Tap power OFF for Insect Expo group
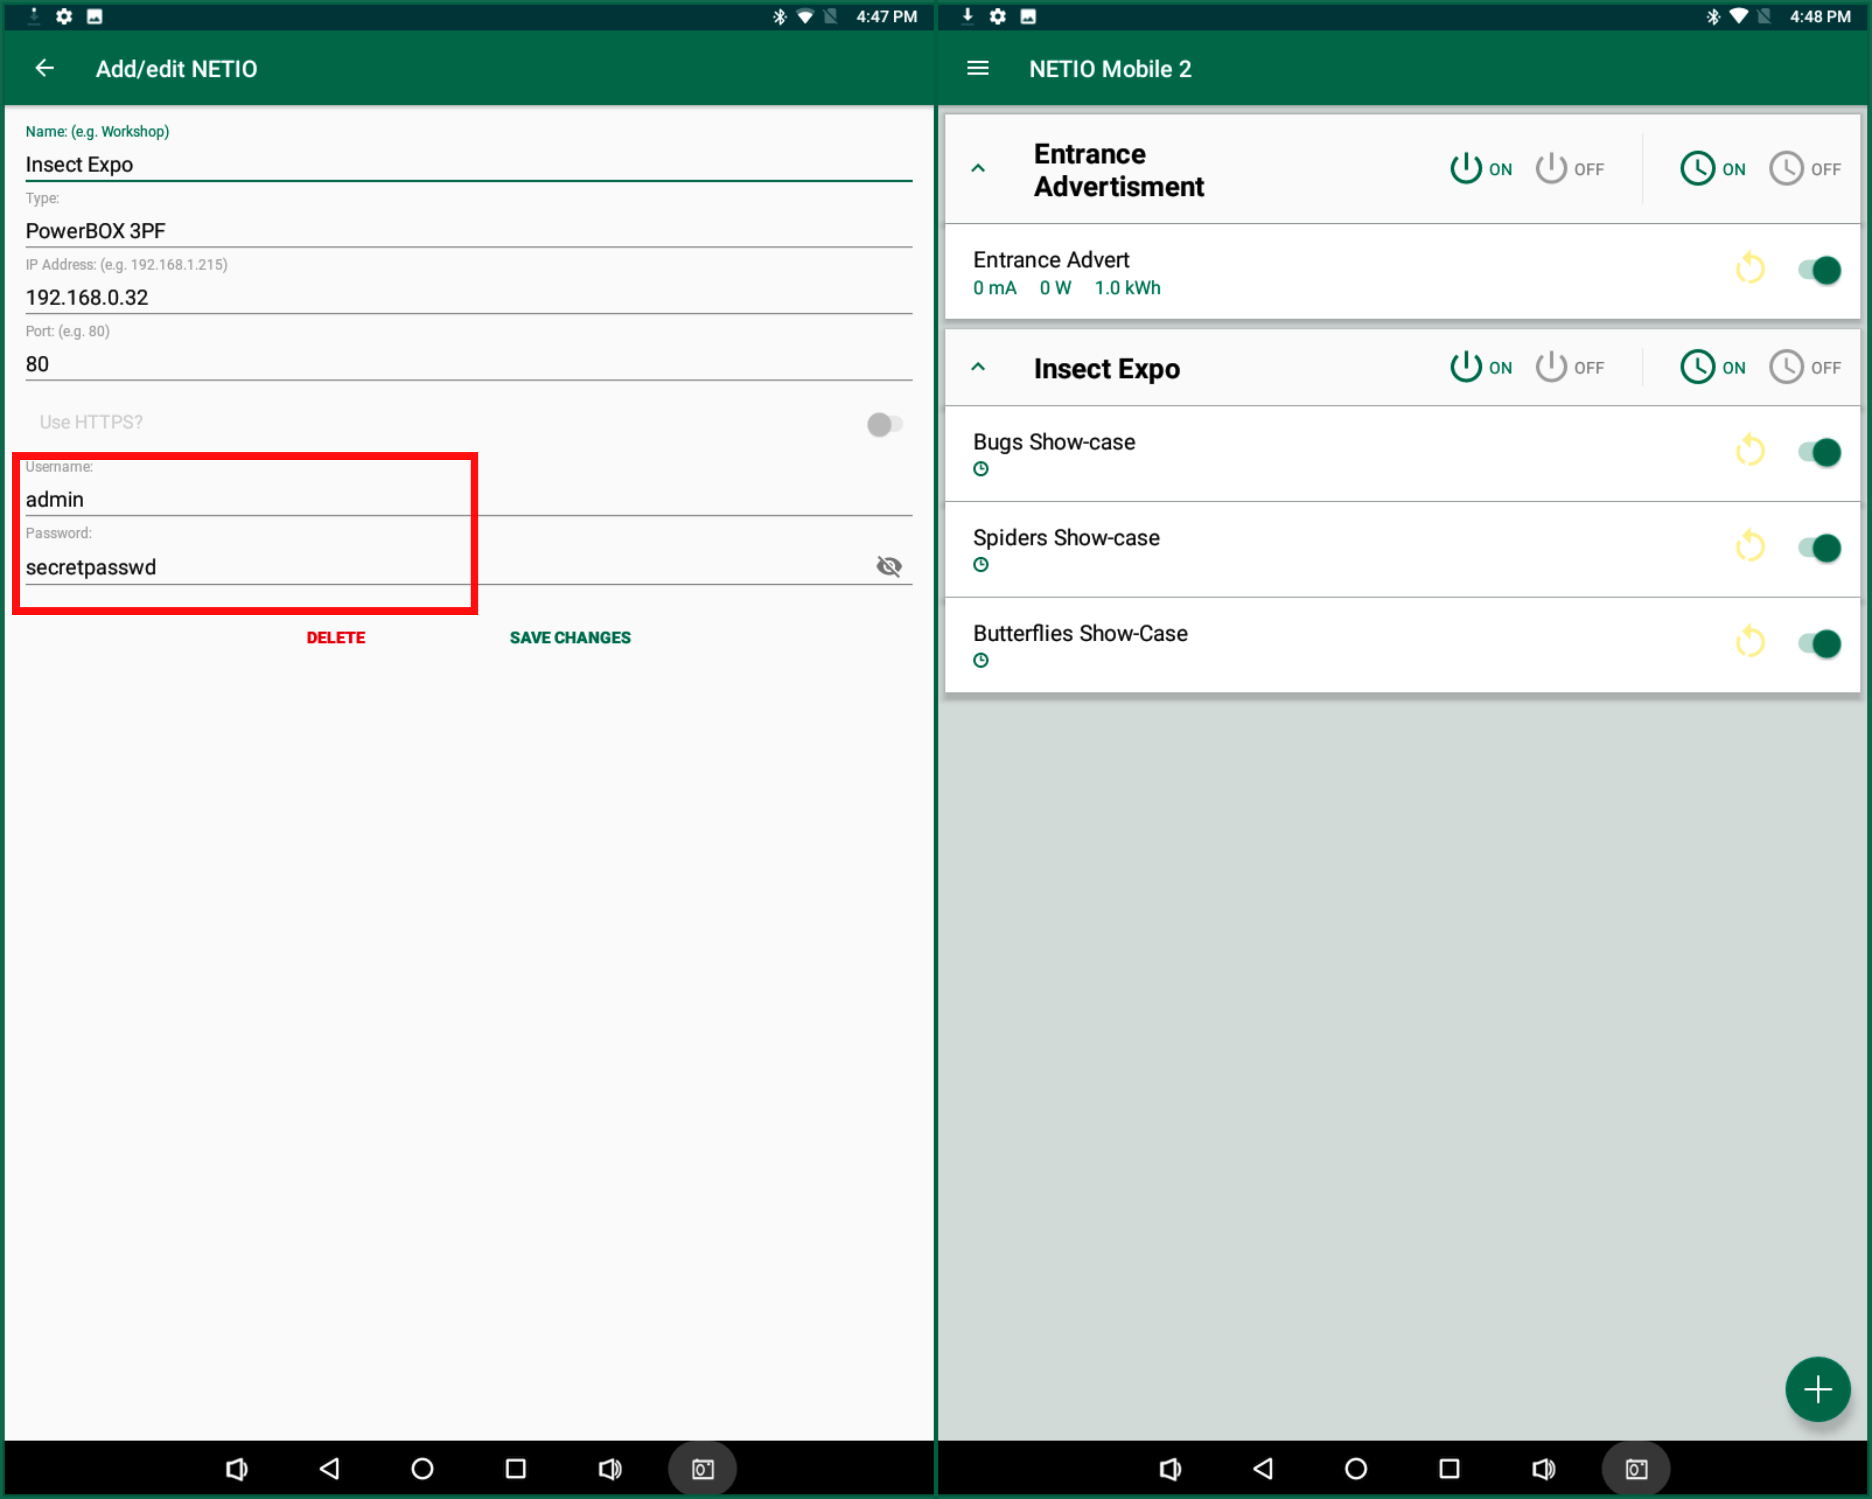This screenshot has height=1499, width=1872. (1570, 367)
